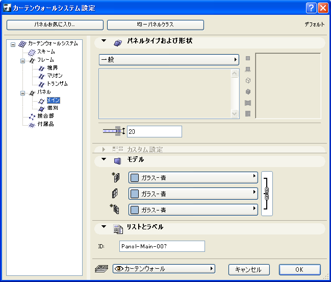
Task: Click layer stack icon
Action: pyautogui.click(x=101, y=269)
